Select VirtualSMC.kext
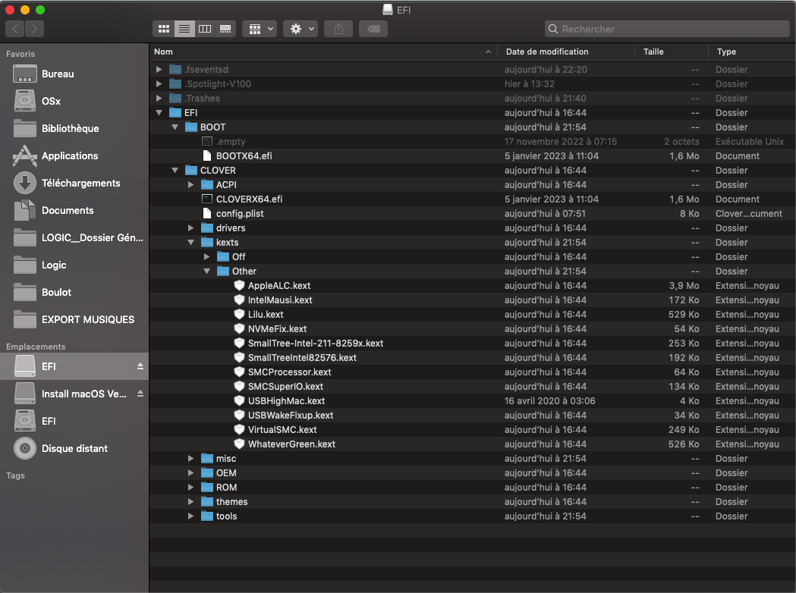This screenshot has width=796, height=593. coord(472,430)
